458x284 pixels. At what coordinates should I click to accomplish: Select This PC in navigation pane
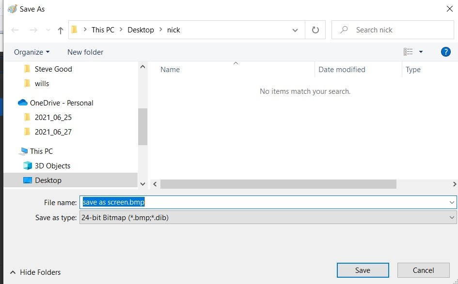pos(41,151)
